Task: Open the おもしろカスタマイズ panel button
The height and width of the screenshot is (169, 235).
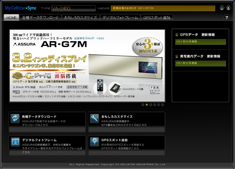Action: (x=126, y=122)
